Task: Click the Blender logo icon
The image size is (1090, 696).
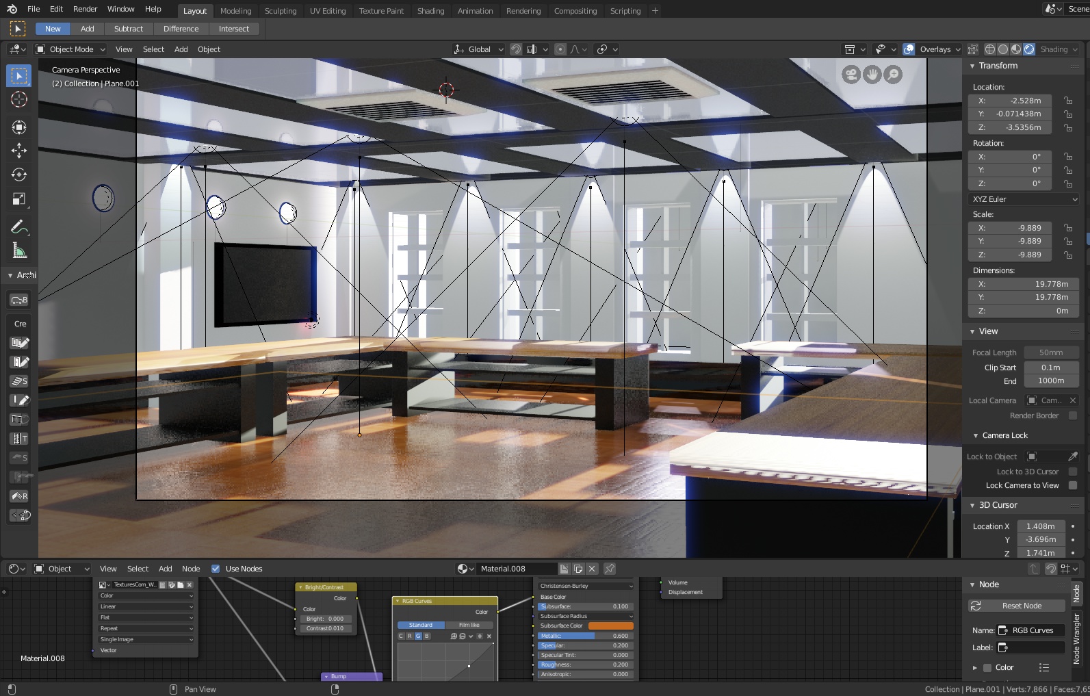Action: click(x=12, y=9)
